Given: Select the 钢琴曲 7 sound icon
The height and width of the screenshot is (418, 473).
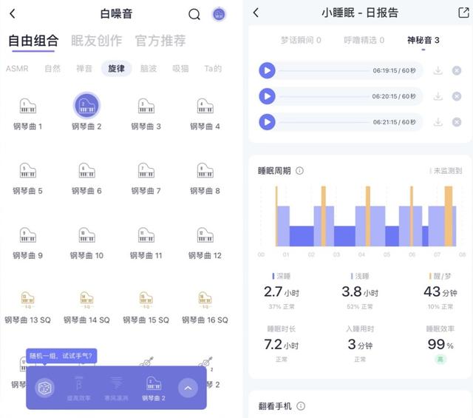Looking at the screenshot, I should click(x=147, y=171).
